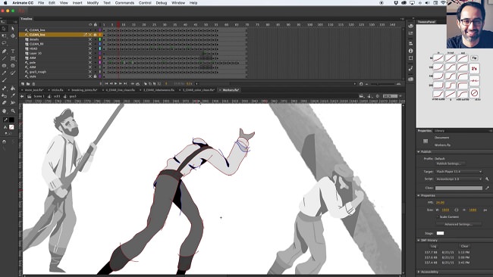This screenshot has height=277, width=493.
Task: Click the Advanced Settings button
Action: pos(458,224)
